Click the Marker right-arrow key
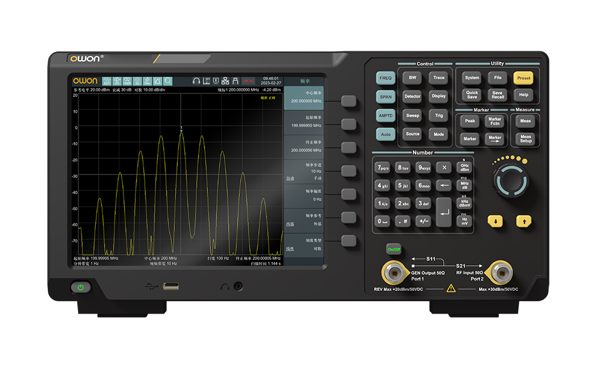 point(495,139)
